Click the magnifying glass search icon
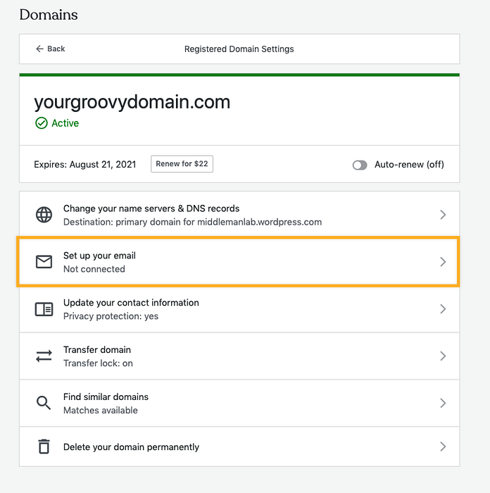Viewport: 490px width, 493px height. point(44,403)
